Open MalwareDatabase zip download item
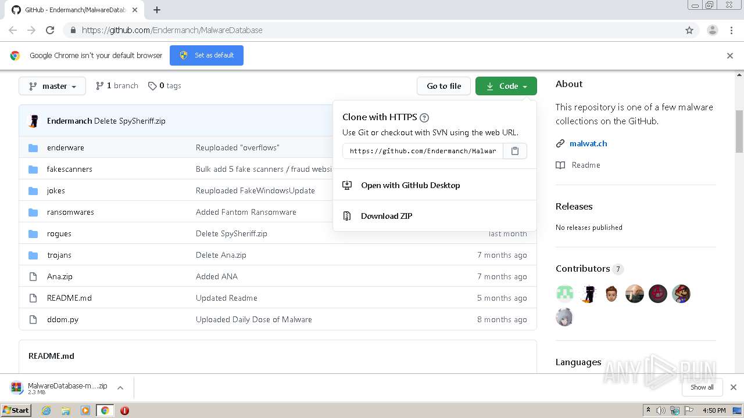Viewport: 744px width, 418px height. click(60, 388)
